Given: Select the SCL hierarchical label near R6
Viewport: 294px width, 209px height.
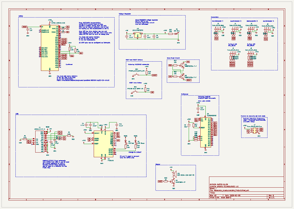Looking at the screenshot, I should [81, 53].
